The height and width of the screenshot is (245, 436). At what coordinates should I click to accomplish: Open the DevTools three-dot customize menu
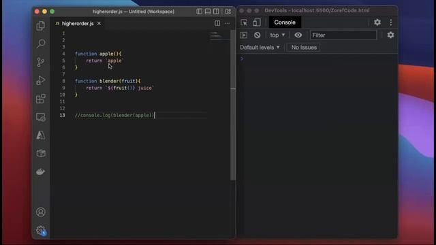click(x=390, y=22)
